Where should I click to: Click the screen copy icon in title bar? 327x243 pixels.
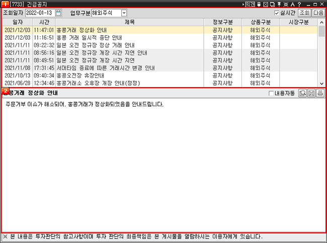point(272,4)
